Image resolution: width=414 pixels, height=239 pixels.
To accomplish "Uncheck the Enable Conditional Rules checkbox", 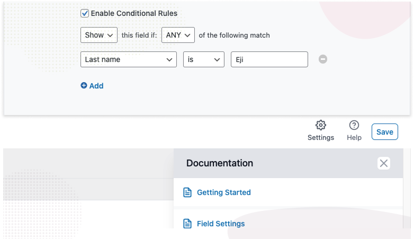I will [85, 13].
